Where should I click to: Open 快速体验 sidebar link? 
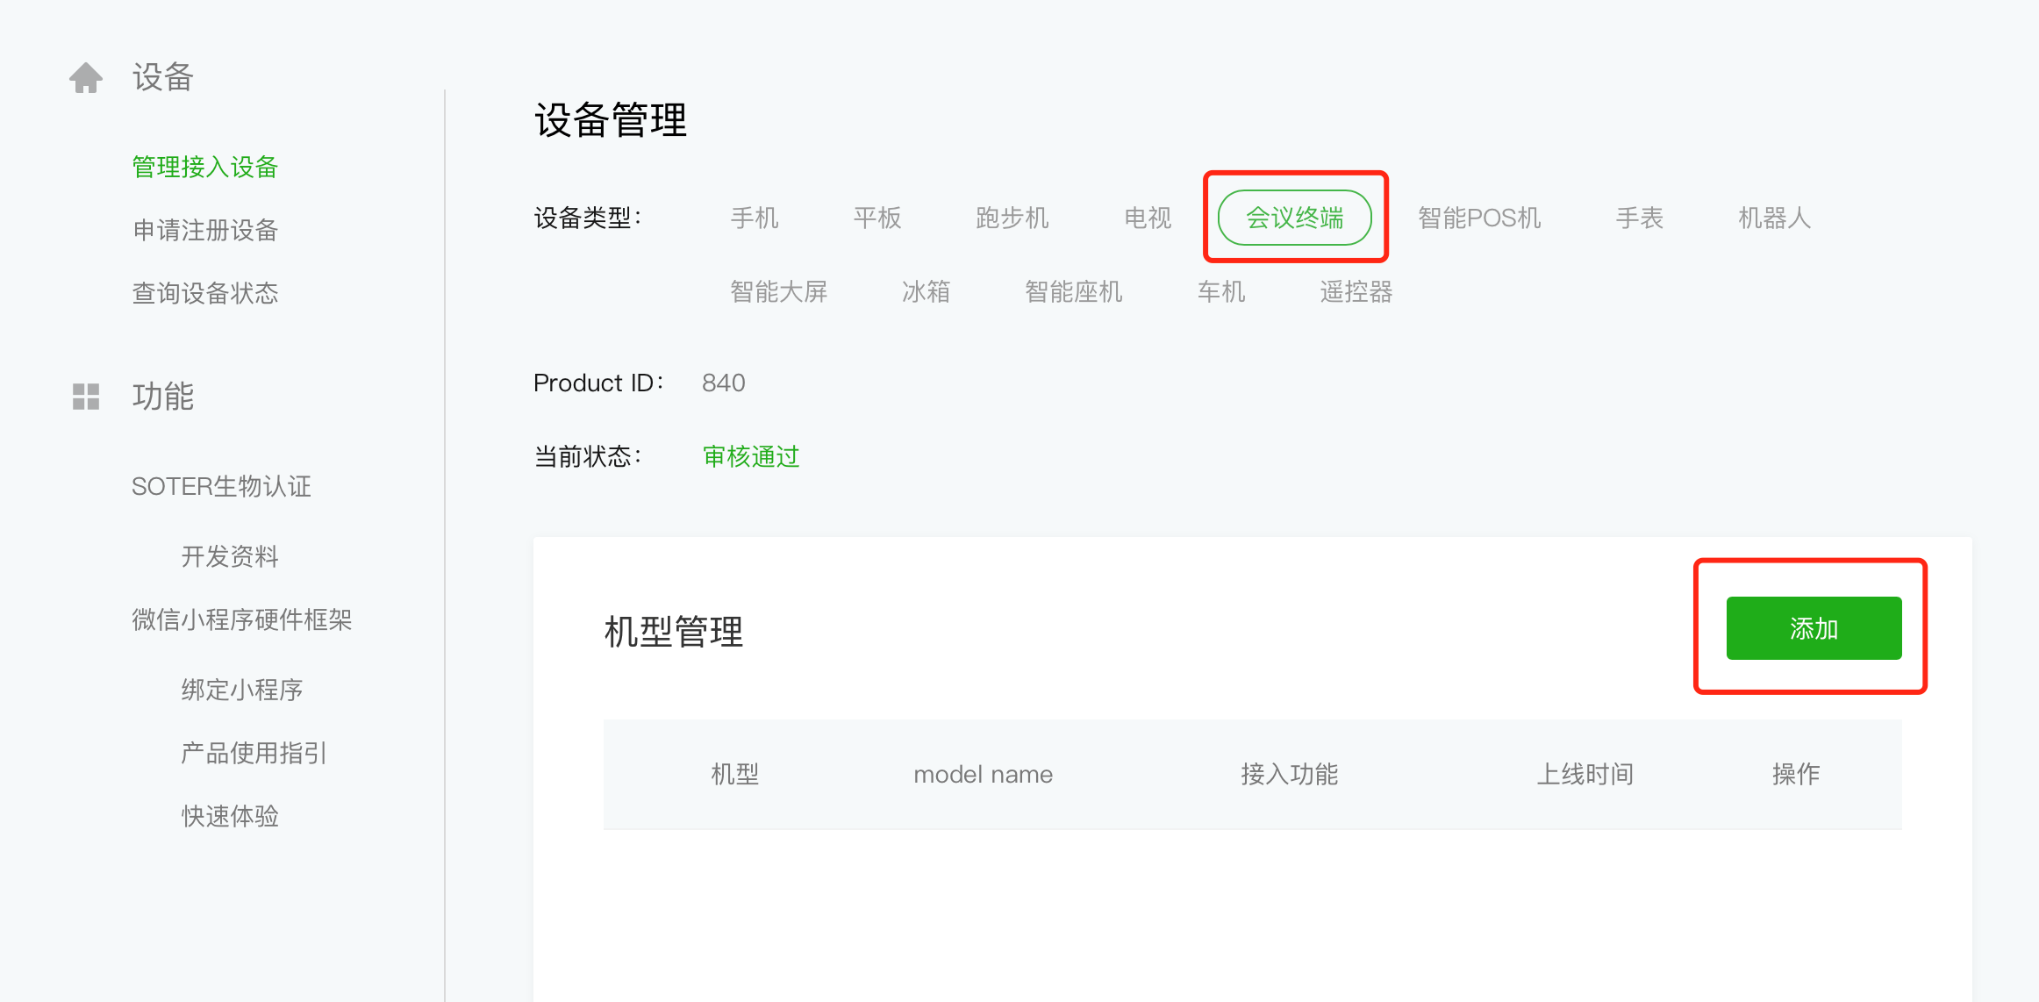(x=229, y=816)
